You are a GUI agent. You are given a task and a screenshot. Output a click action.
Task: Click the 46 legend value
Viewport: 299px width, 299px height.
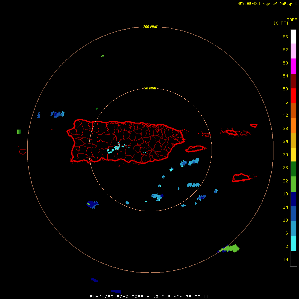(x=285, y=102)
